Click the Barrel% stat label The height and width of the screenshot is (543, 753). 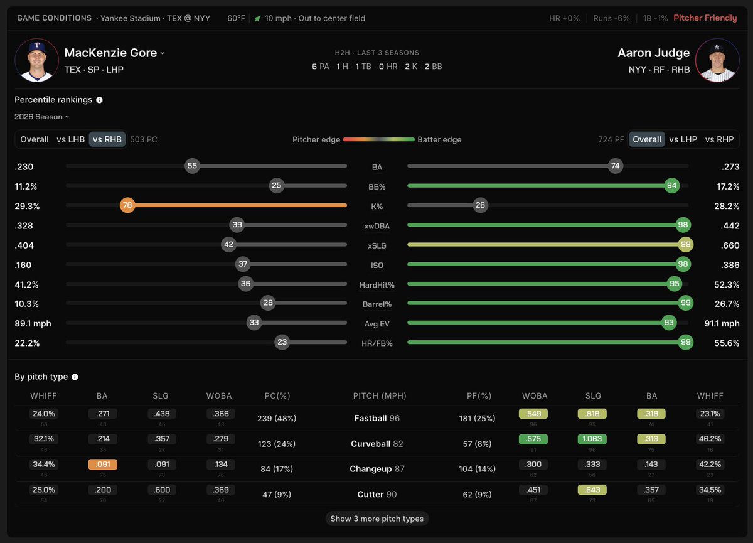pyautogui.click(x=377, y=304)
